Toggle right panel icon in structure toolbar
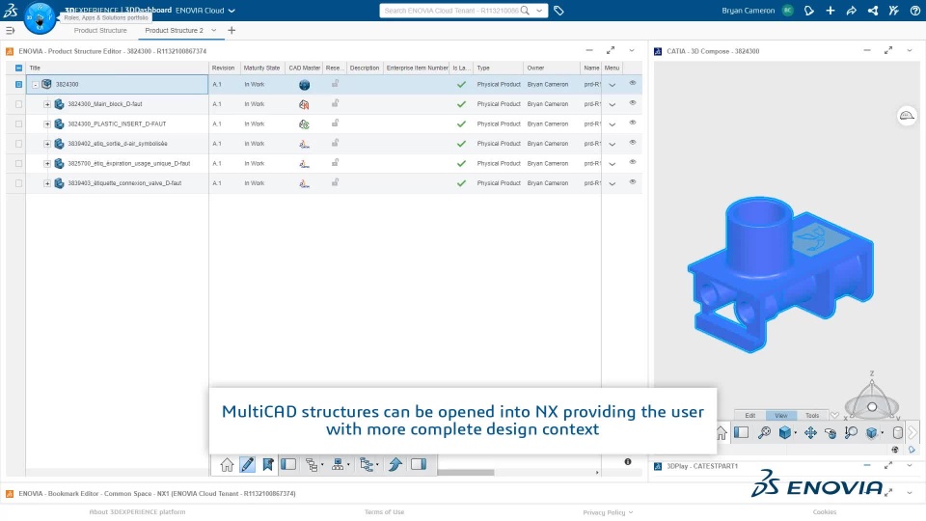Screen dimensions: 926x521 point(418,464)
